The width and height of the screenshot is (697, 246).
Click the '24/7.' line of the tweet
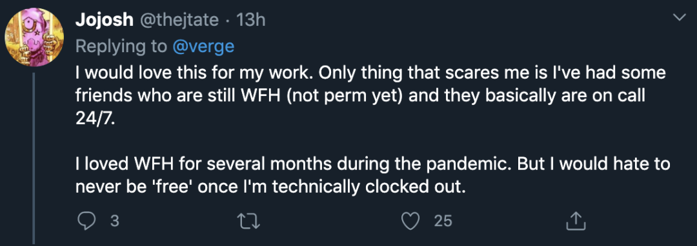click(x=95, y=120)
